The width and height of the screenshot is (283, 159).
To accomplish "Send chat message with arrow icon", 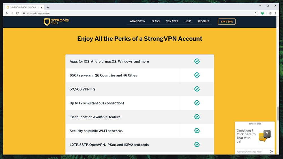I will coord(271,151).
